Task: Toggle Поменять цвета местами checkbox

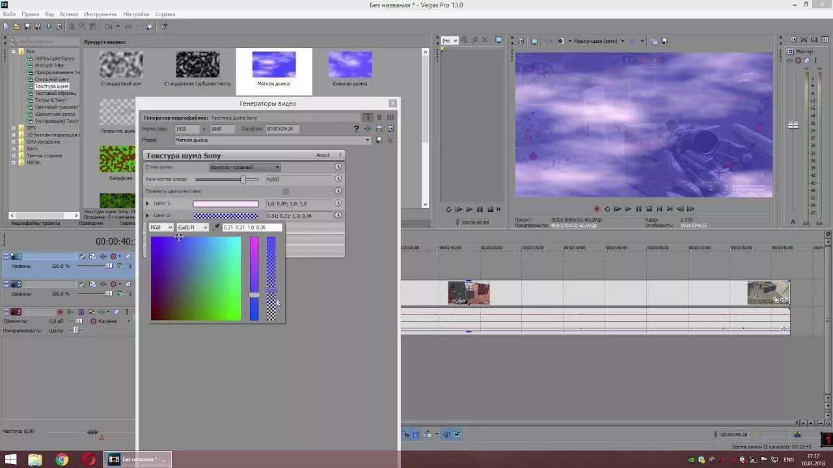Action: (x=286, y=192)
